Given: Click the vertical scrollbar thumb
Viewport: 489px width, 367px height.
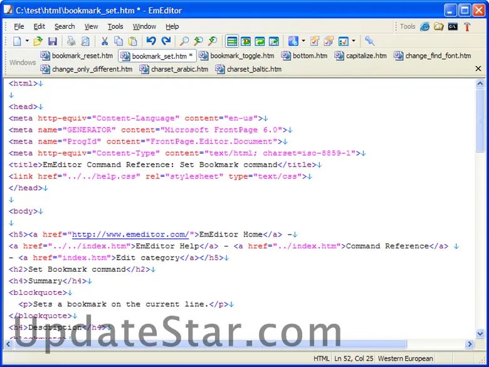Looking at the screenshot, I should coord(480,121).
